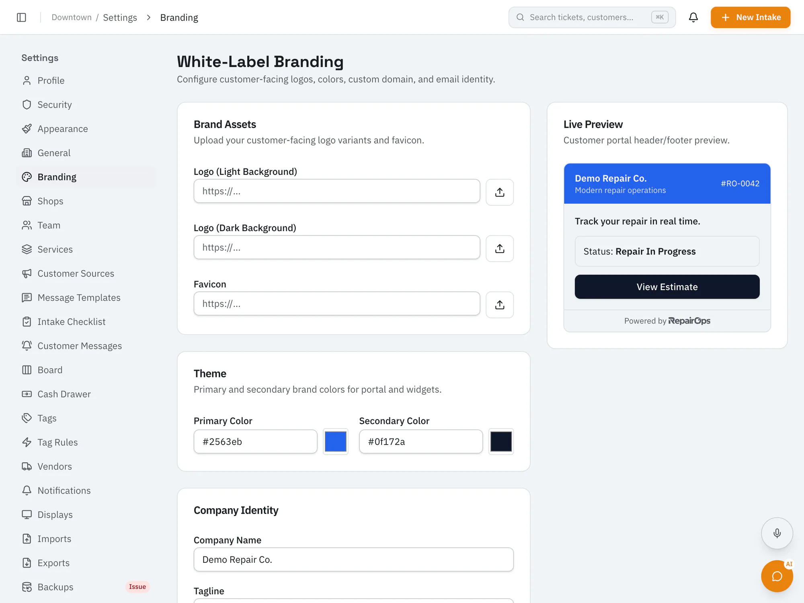Click the Intake Checklist clipboard icon
The image size is (804, 603).
pos(27,322)
